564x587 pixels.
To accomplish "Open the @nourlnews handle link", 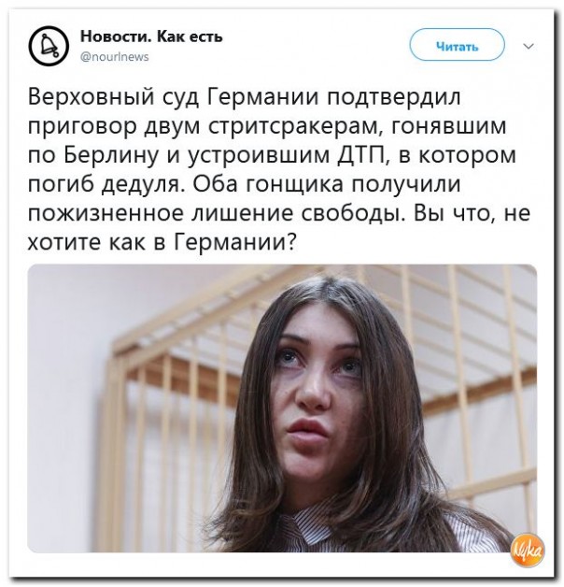I will 115,57.
